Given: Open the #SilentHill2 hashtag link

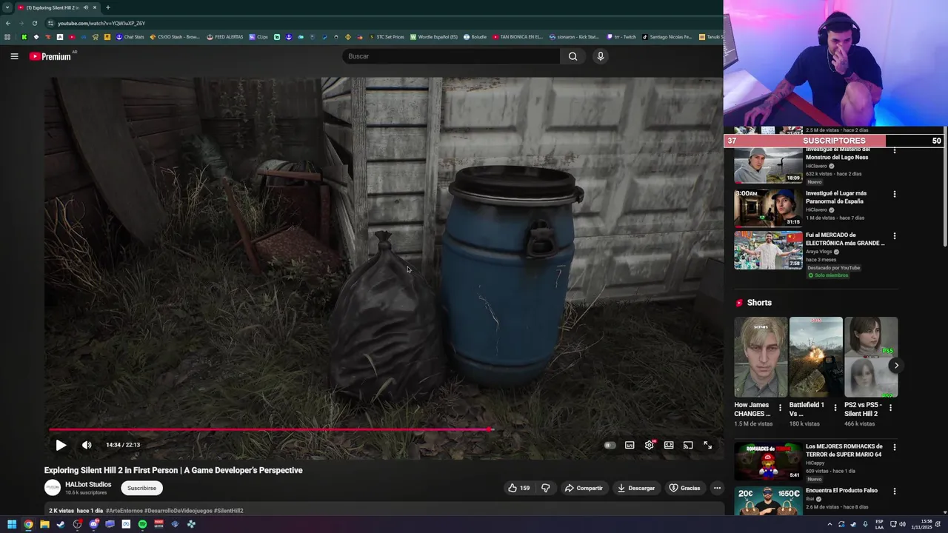Looking at the screenshot, I should coord(228,511).
